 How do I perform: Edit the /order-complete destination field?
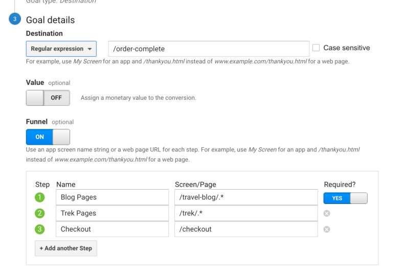coord(209,49)
